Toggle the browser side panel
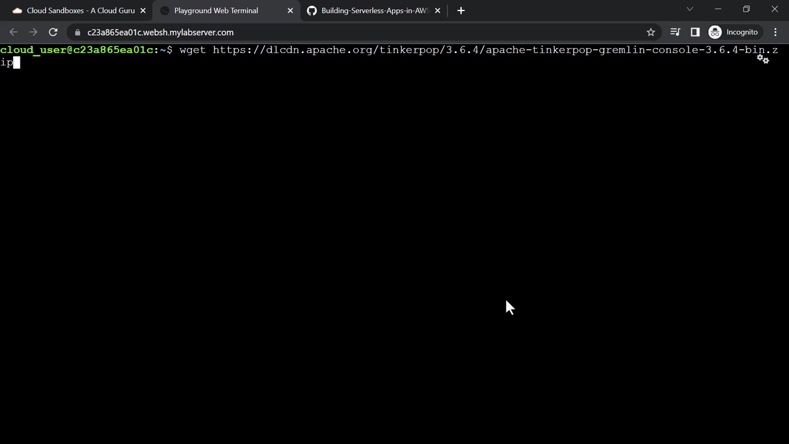Screen dimensions: 789x444 click(x=695, y=32)
